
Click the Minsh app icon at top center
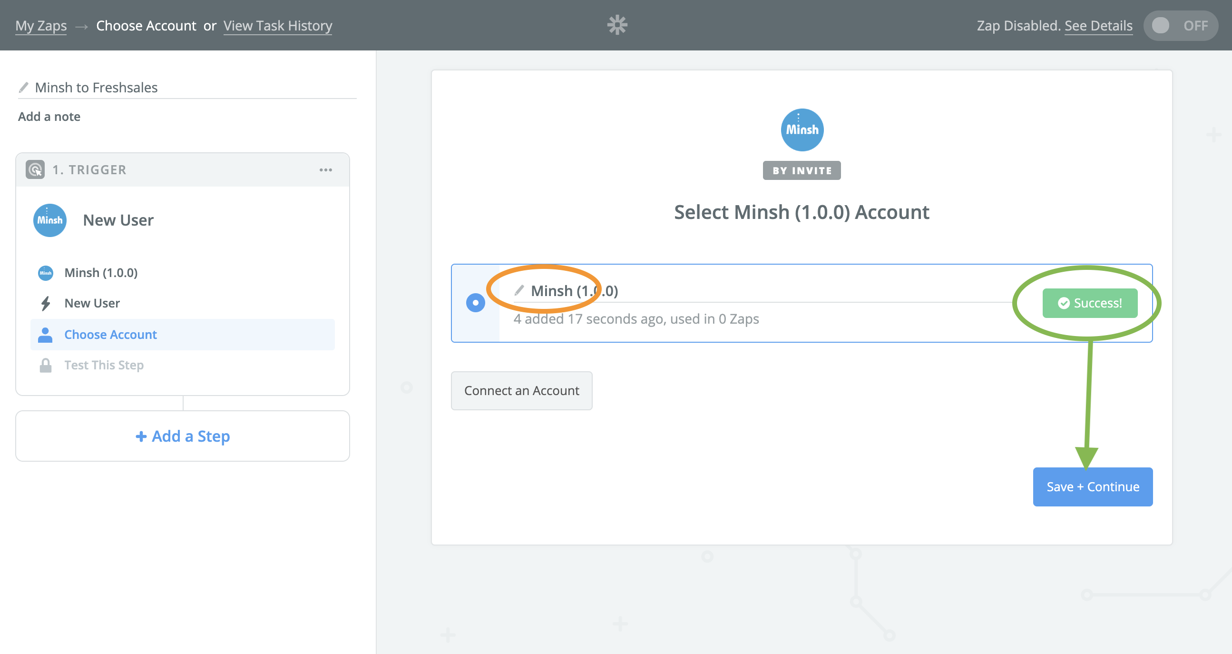click(x=802, y=129)
